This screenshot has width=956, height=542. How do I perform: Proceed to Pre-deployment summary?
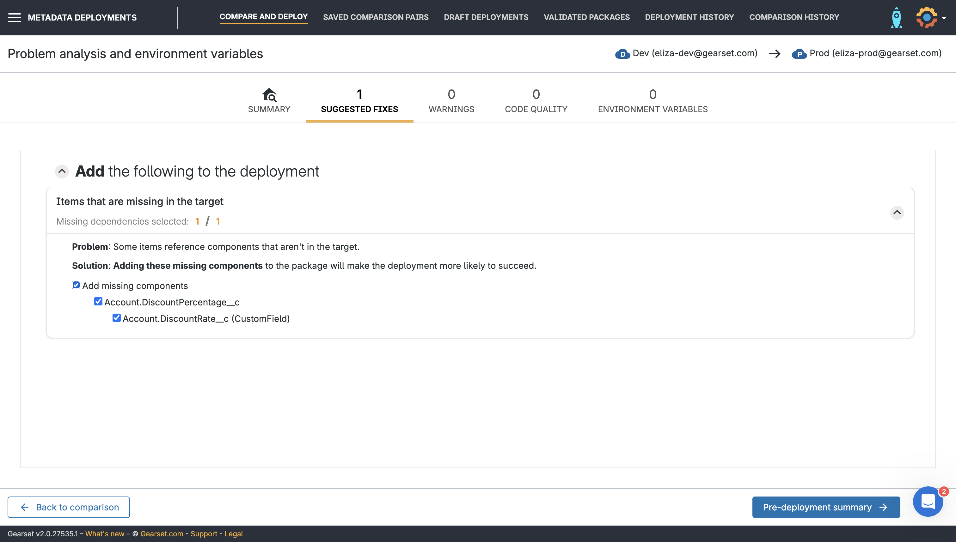(826, 507)
